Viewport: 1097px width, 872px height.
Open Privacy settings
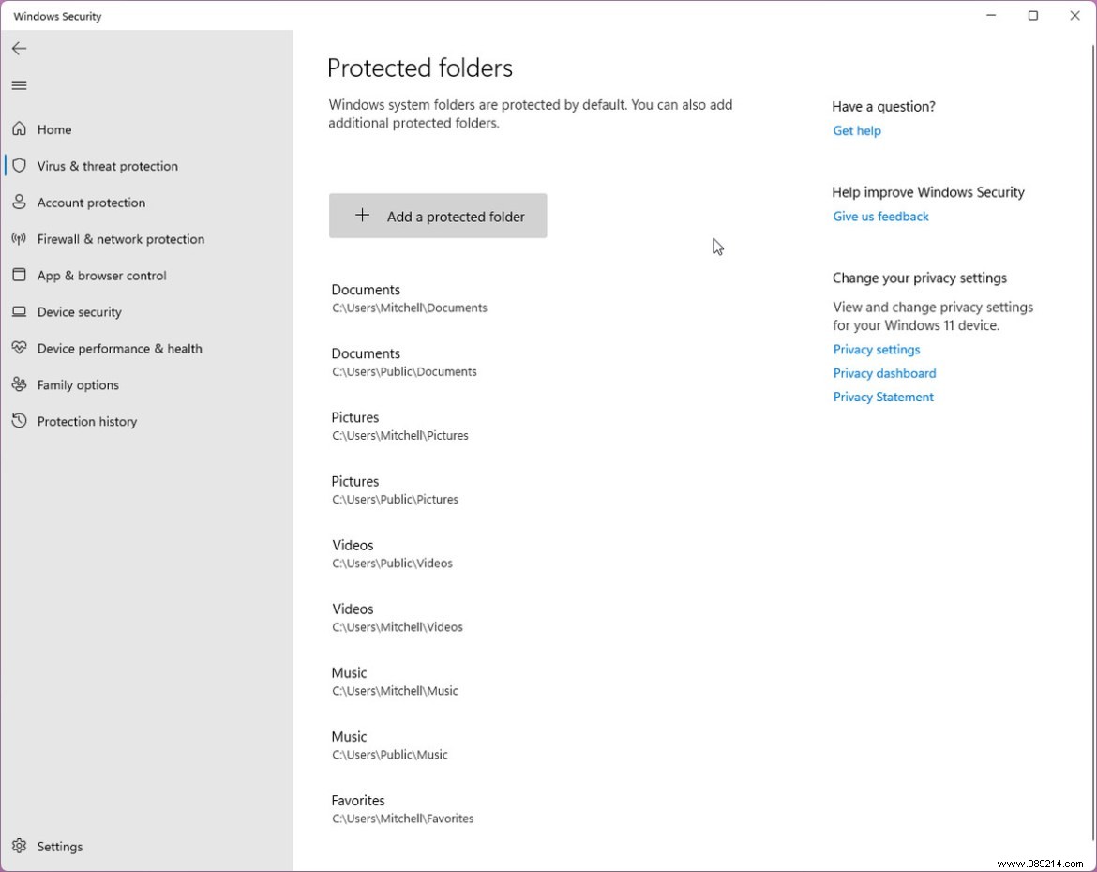pyautogui.click(x=876, y=349)
